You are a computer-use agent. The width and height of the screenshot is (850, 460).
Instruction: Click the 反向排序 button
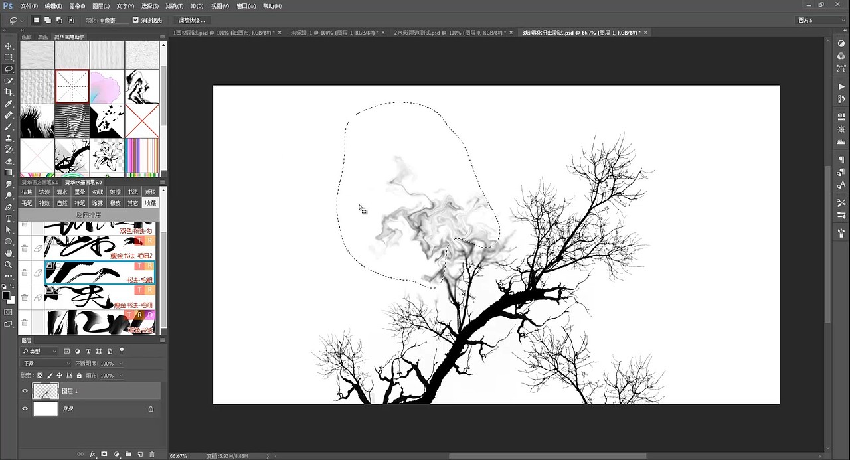click(x=89, y=215)
